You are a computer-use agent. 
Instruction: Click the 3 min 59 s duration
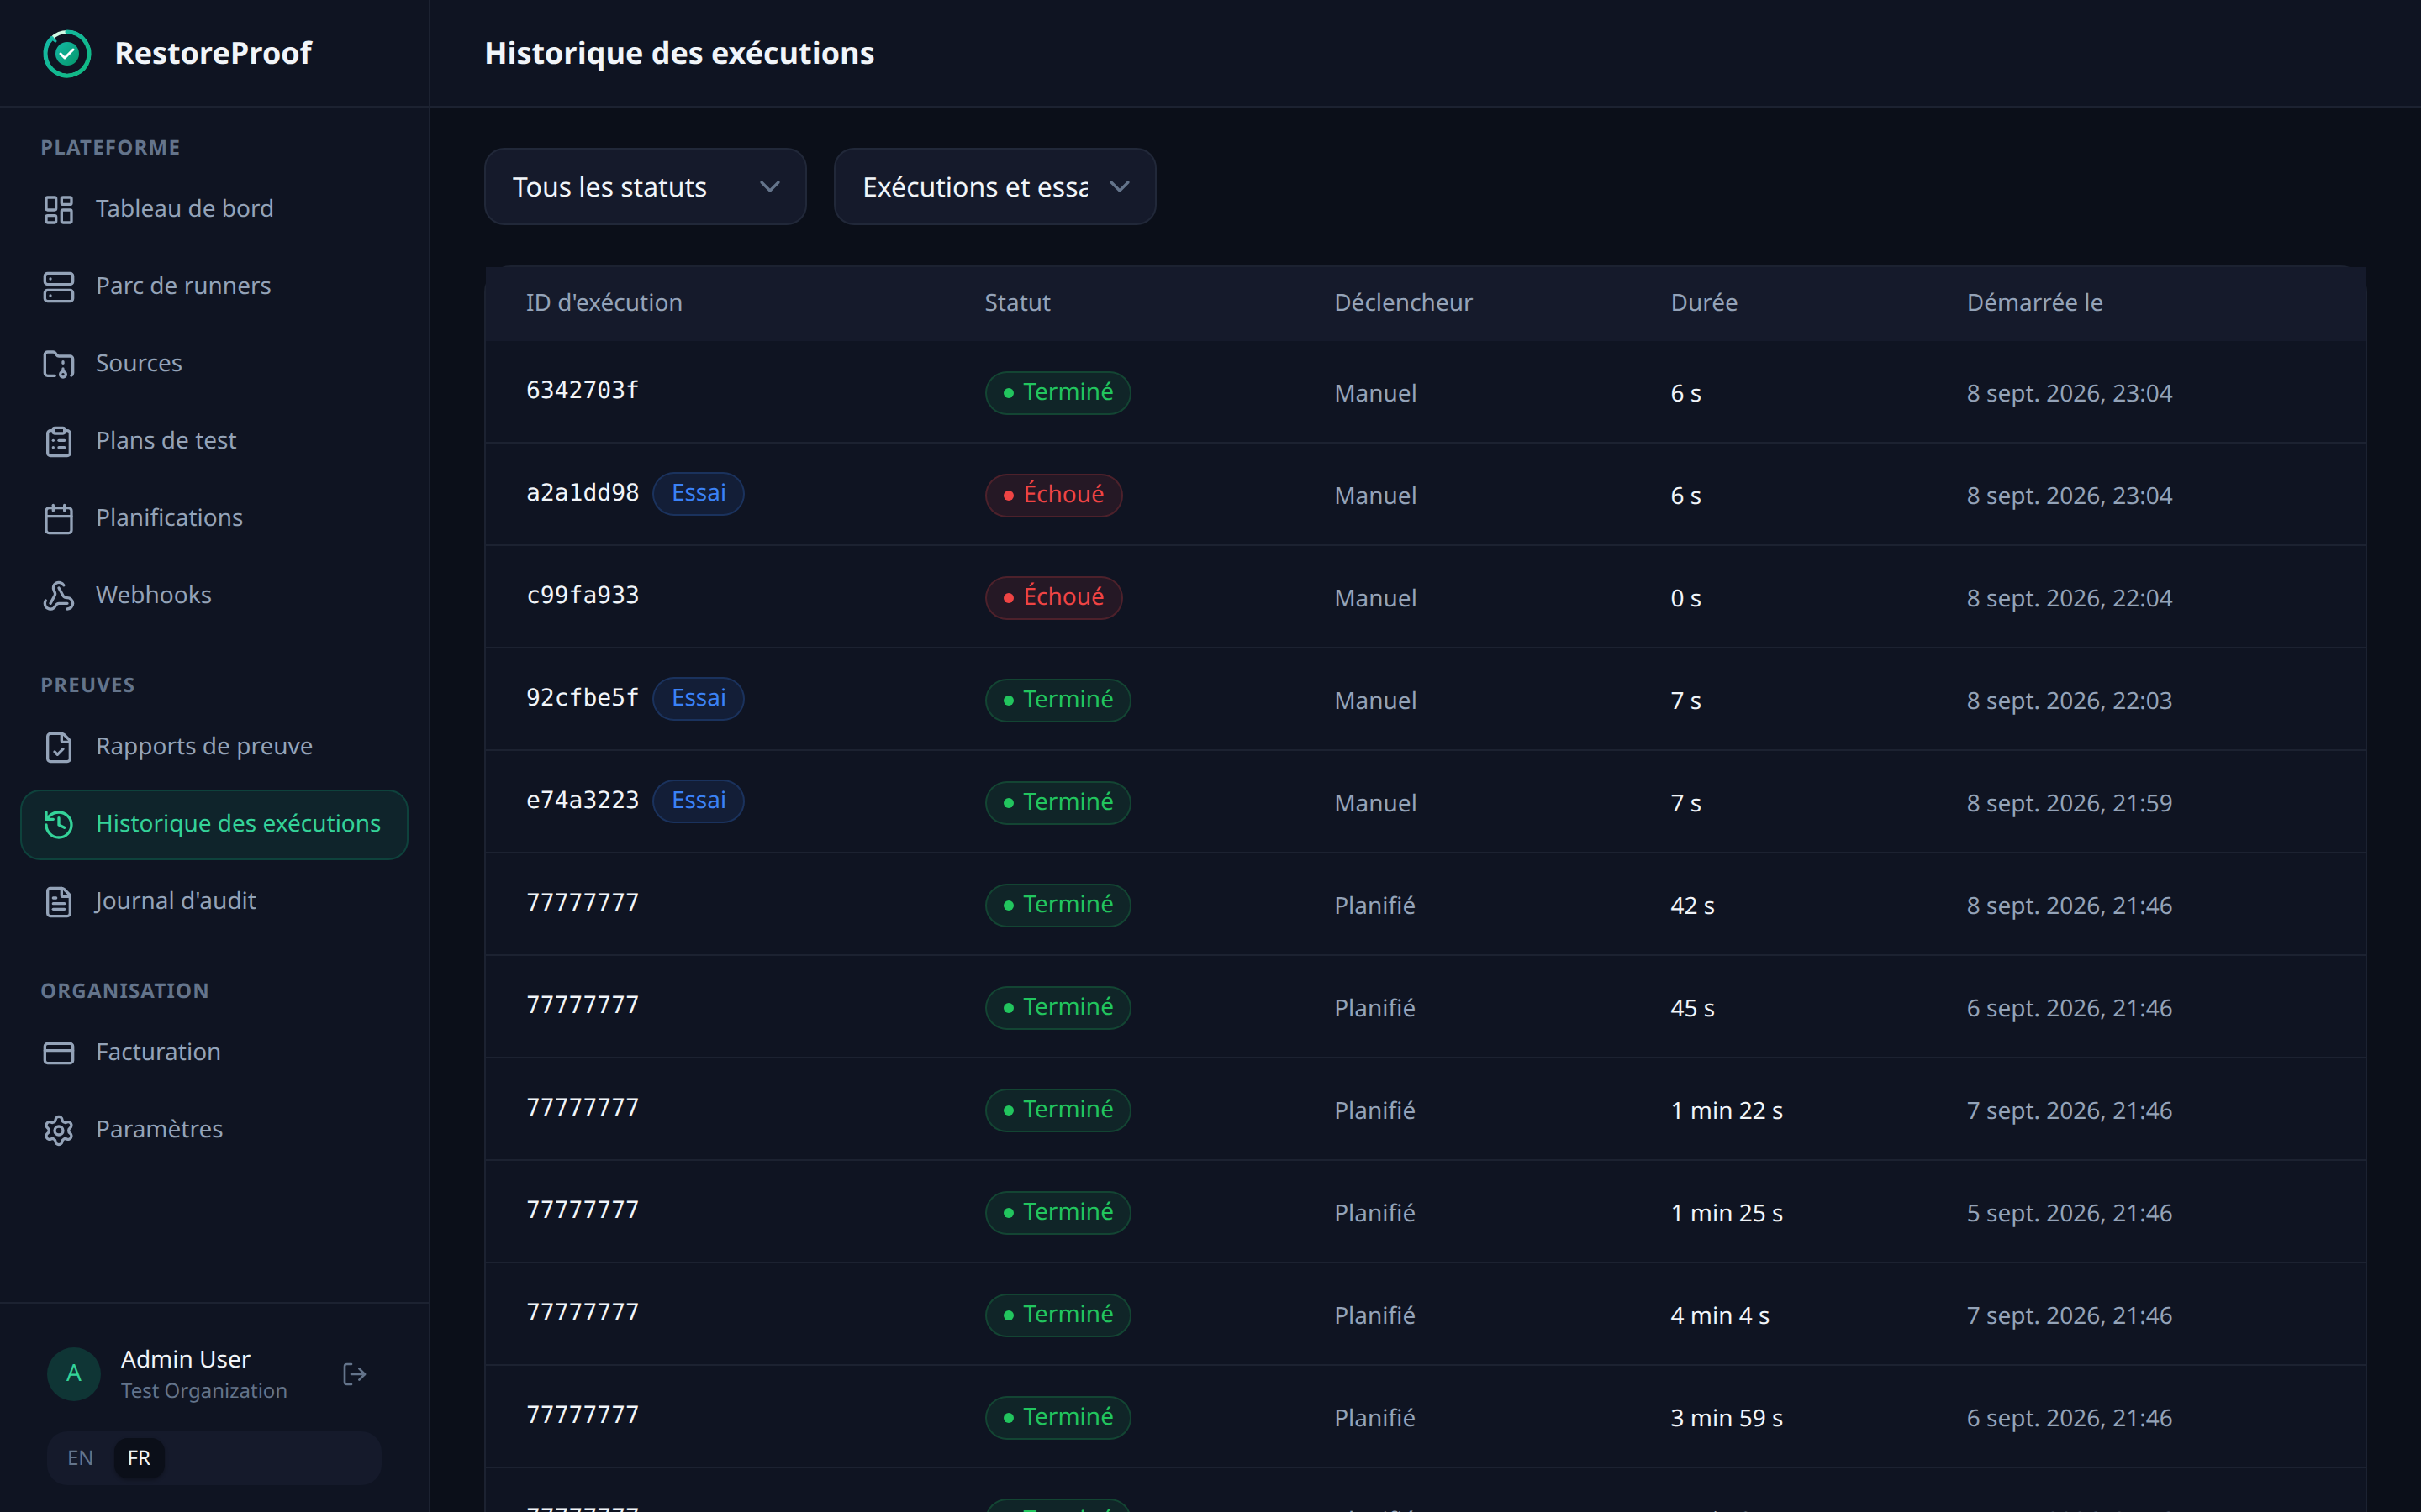[1727, 1418]
